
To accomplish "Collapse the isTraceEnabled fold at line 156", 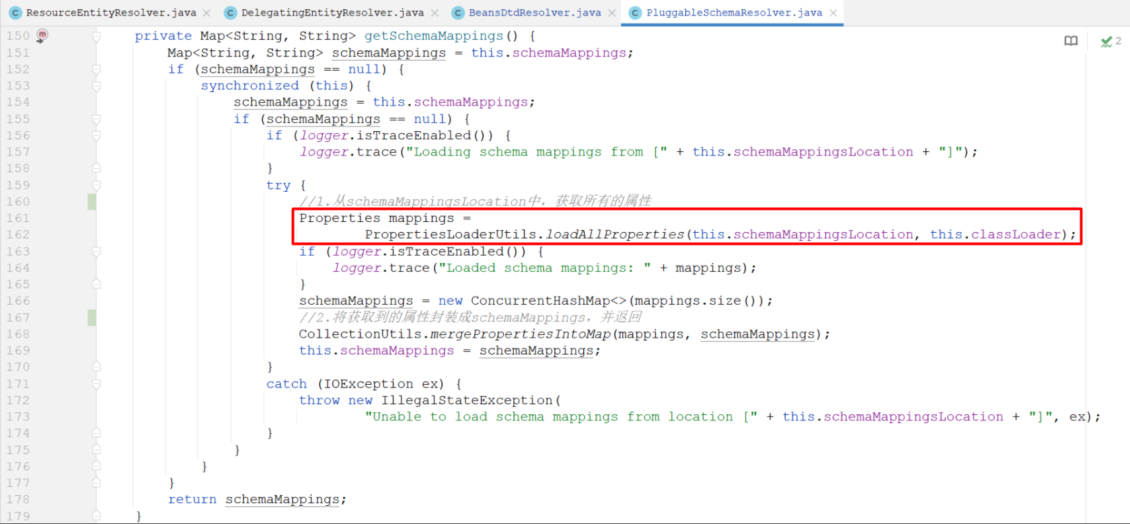I will pos(96,135).
